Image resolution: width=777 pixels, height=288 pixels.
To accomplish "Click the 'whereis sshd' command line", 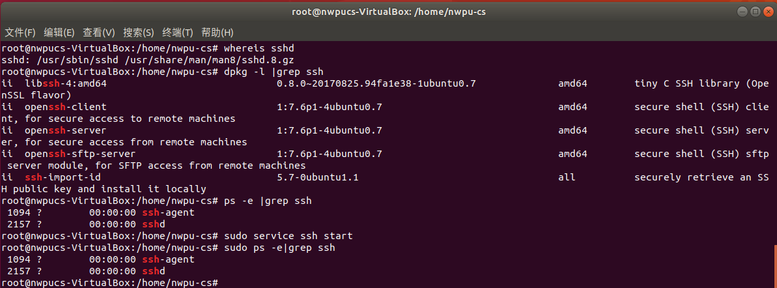I will [259, 48].
